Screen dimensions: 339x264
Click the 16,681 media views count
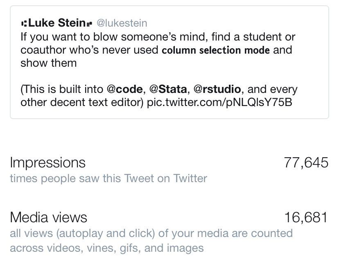tap(306, 217)
